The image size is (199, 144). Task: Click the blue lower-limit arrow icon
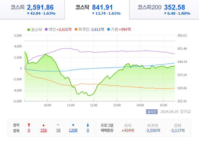pos(88,125)
